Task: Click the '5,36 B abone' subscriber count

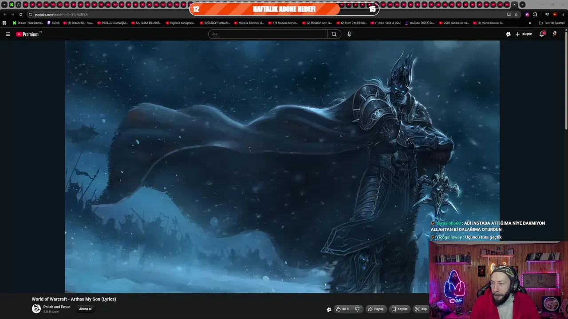Action: (x=51, y=312)
